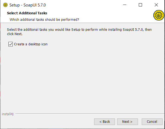Click the SoapUI icon in the title bar
Screen dimensions: 165x129
click(5, 5)
